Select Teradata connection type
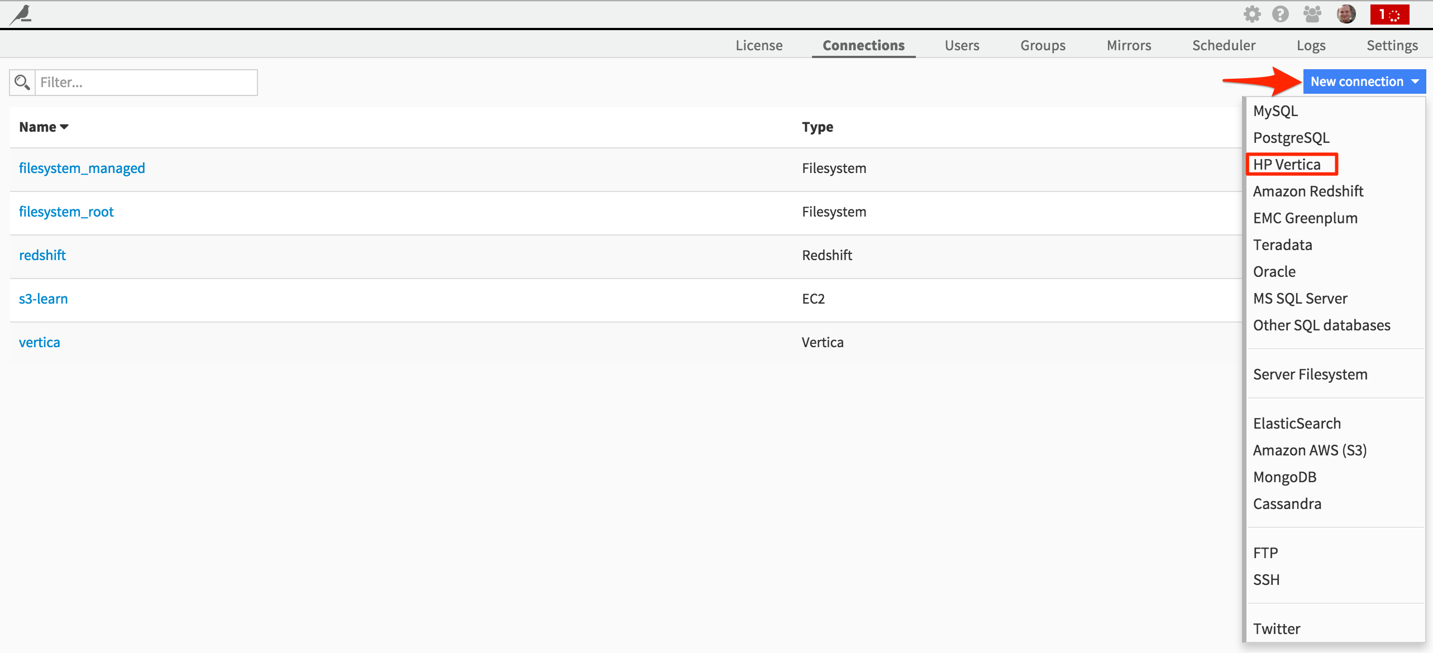The height and width of the screenshot is (653, 1433). point(1282,245)
